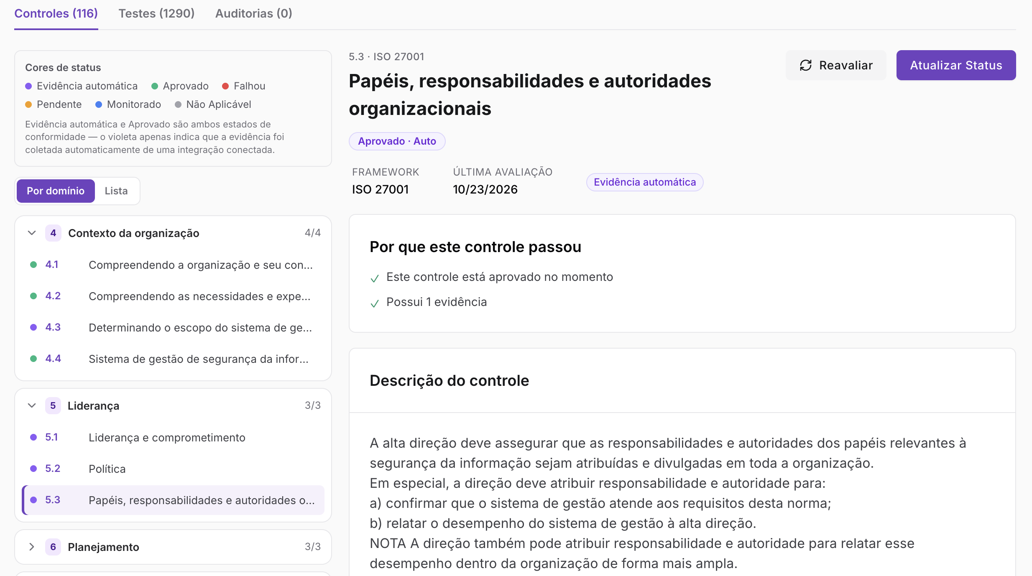Click the green status dot for control 4.1
This screenshot has height=576, width=1032.
point(33,265)
